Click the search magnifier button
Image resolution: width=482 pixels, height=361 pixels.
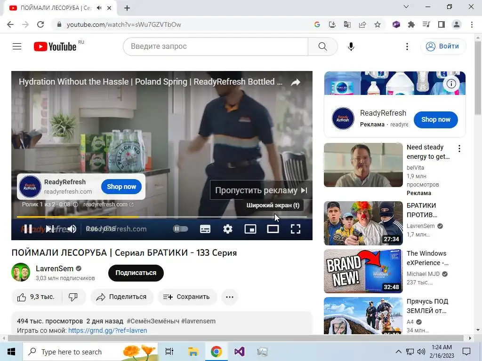point(322,47)
